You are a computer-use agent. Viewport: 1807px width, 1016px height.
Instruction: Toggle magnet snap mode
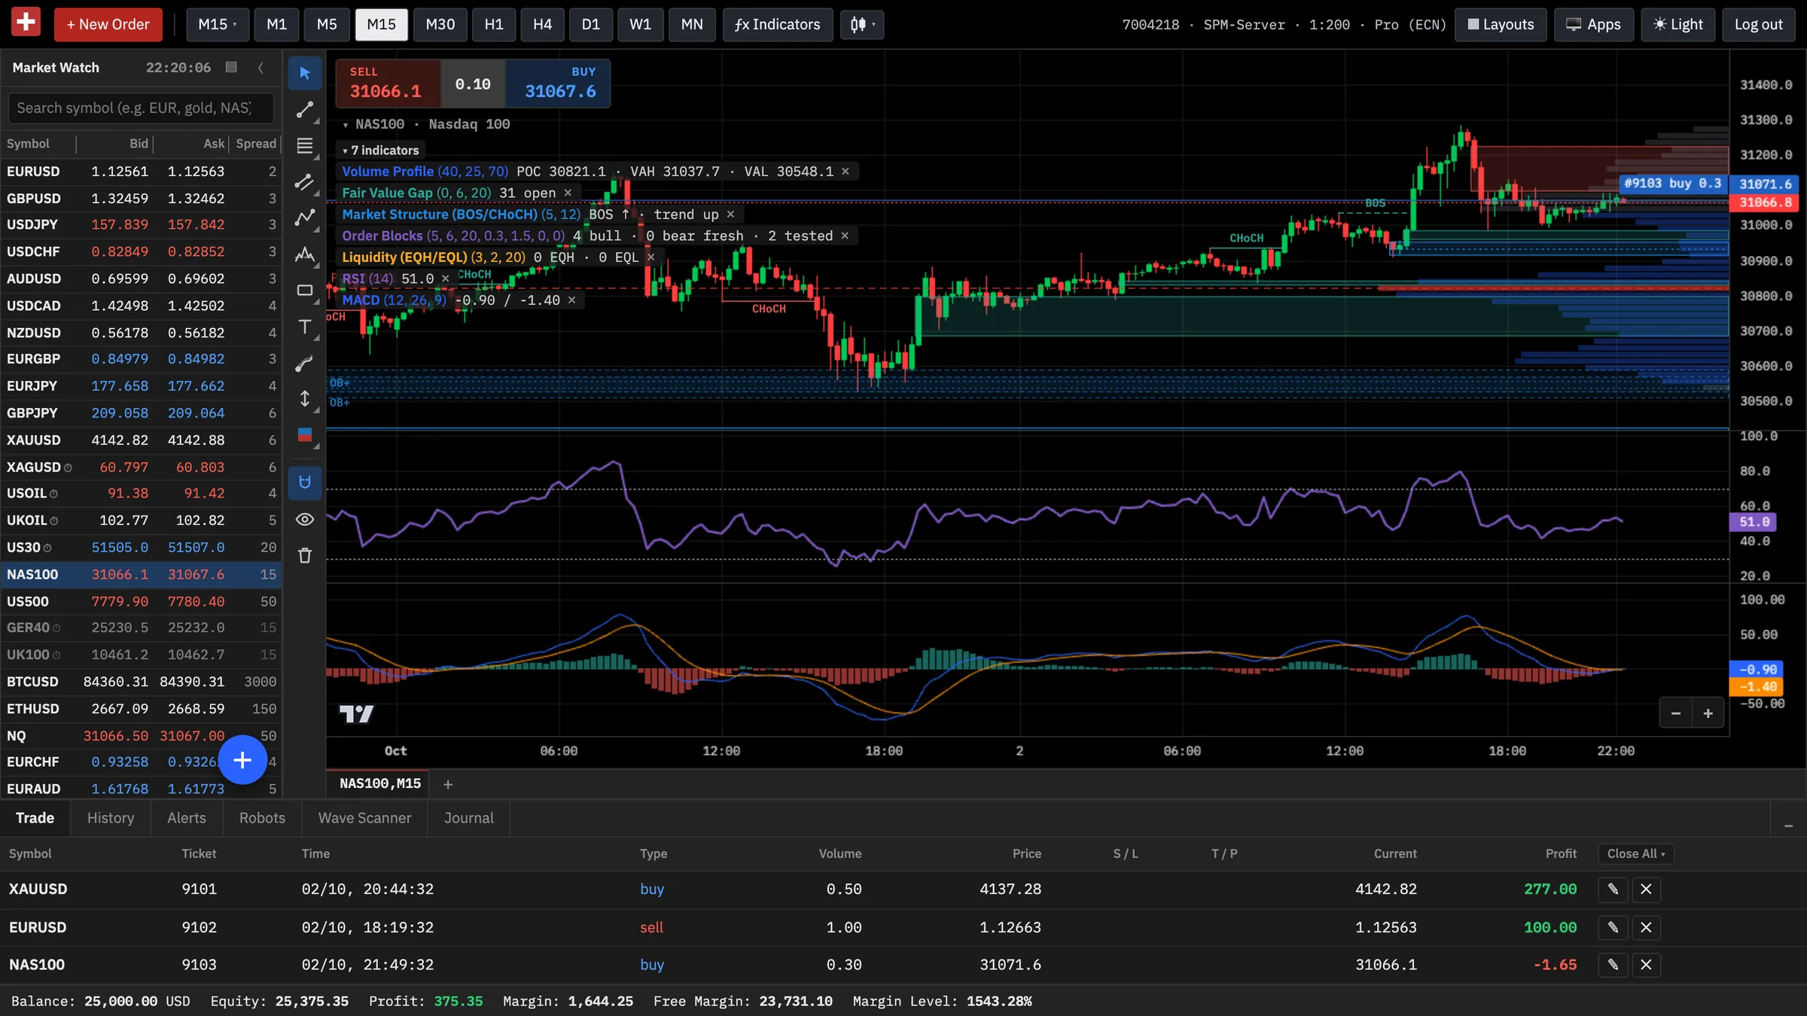(x=305, y=482)
